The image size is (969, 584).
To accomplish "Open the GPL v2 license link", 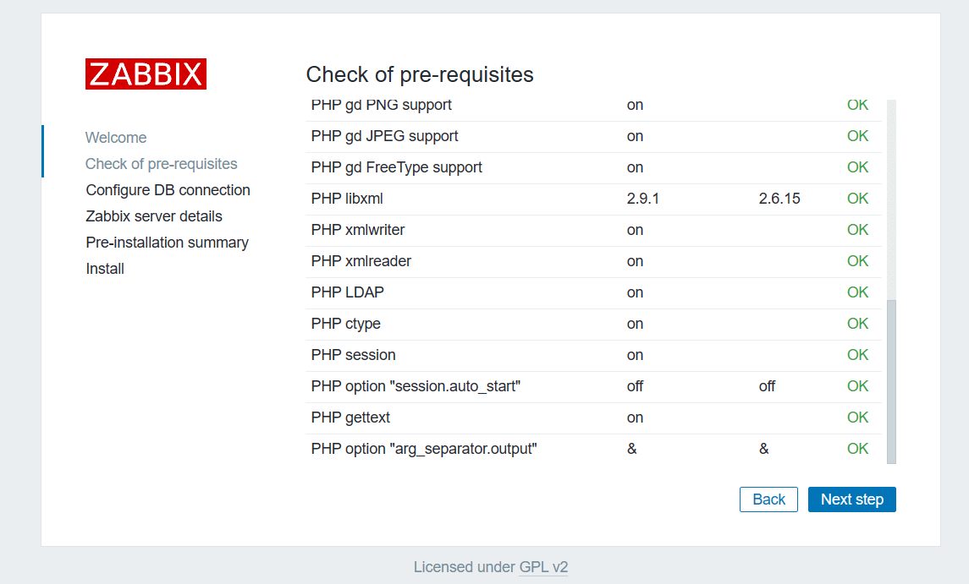I will (543, 567).
